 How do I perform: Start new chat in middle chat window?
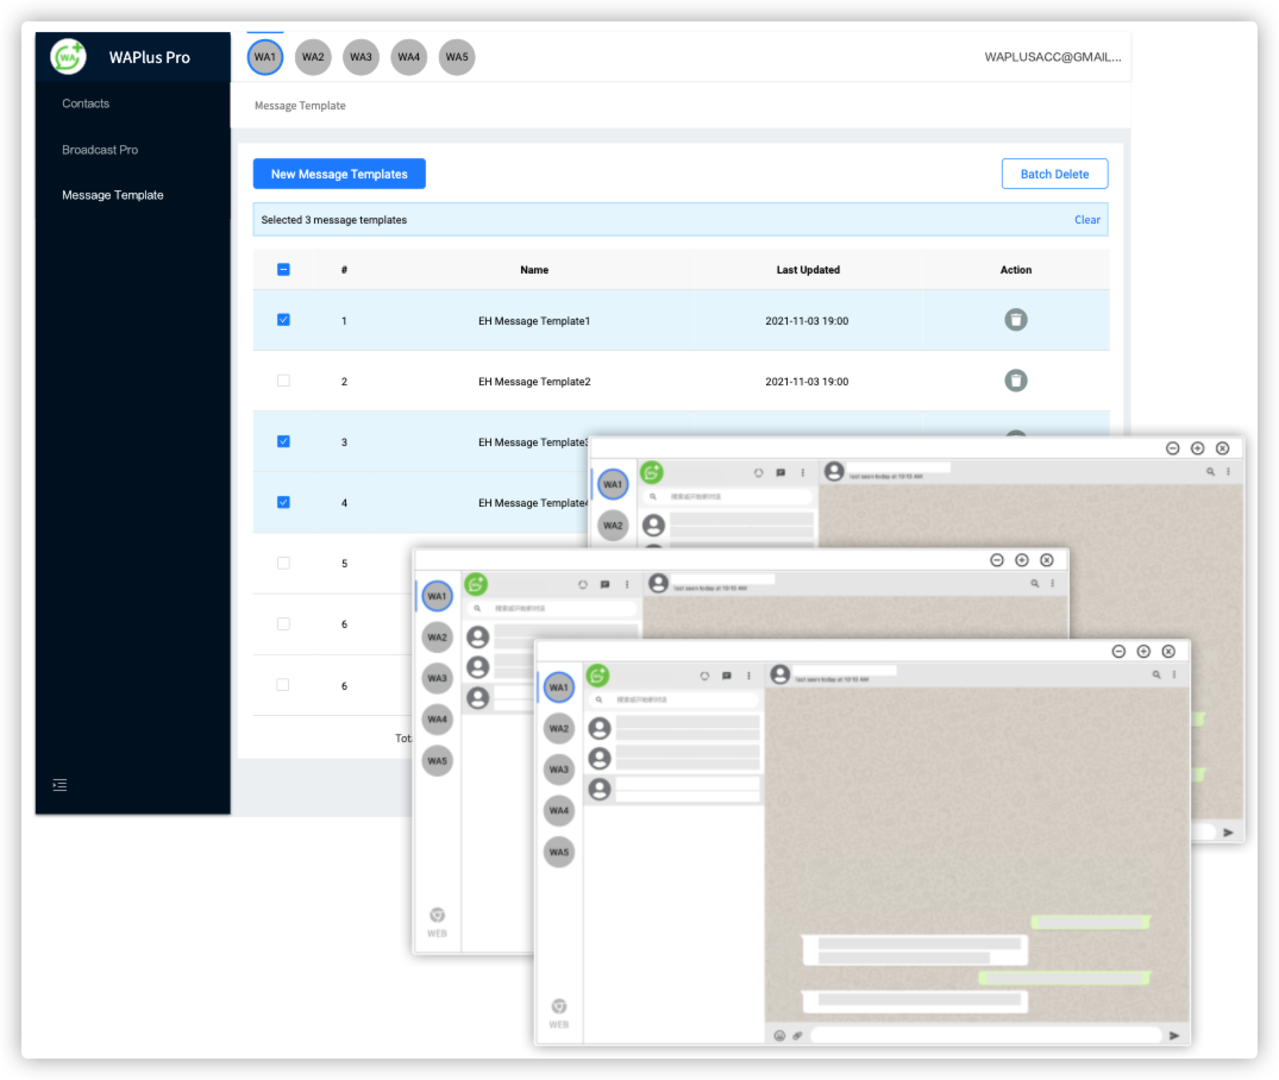coord(604,584)
